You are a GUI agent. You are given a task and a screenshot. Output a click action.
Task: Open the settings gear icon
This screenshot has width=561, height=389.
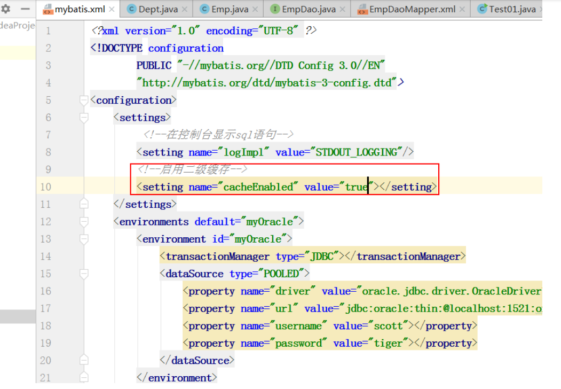point(6,9)
